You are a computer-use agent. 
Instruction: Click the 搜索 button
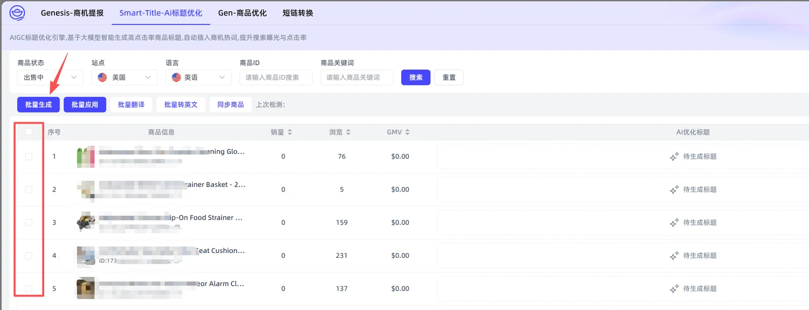(x=416, y=77)
